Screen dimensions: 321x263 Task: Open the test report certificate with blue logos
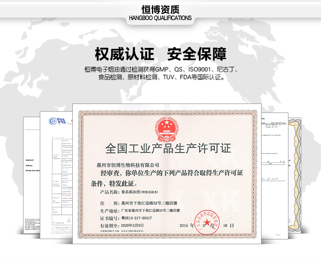pos(56,175)
